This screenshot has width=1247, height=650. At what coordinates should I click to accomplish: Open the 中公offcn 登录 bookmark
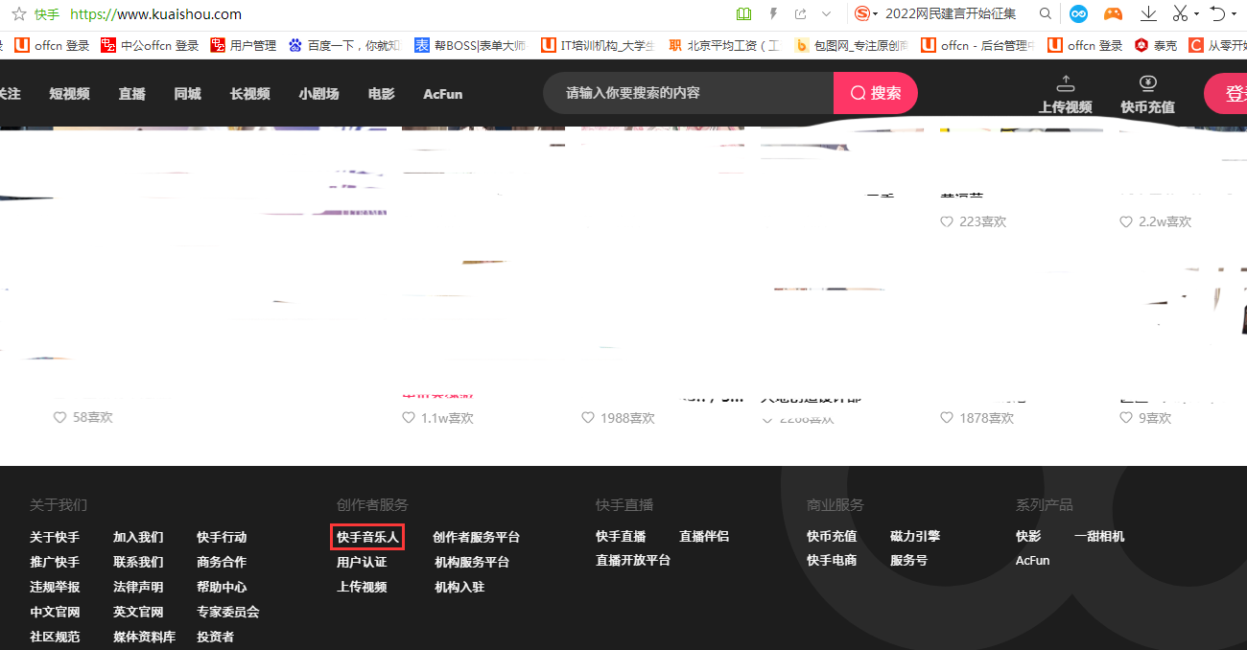coord(150,45)
